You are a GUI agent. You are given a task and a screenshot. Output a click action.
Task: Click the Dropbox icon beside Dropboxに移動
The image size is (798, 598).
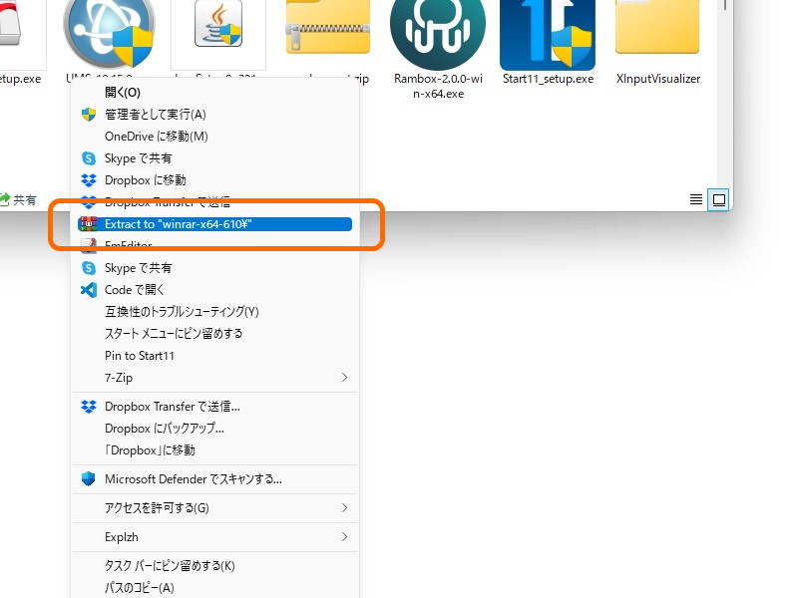89,180
